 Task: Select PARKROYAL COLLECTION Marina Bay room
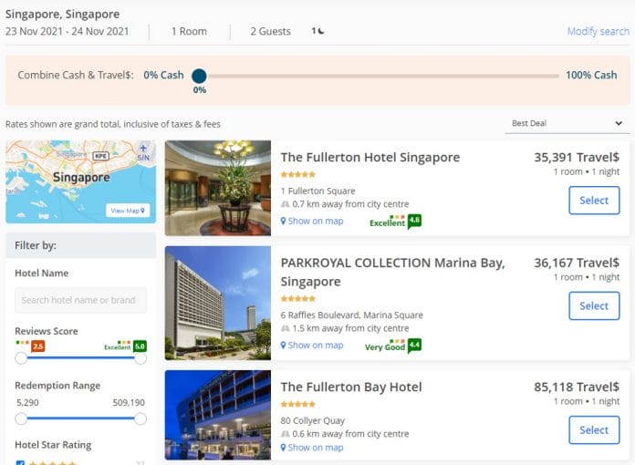tap(594, 306)
